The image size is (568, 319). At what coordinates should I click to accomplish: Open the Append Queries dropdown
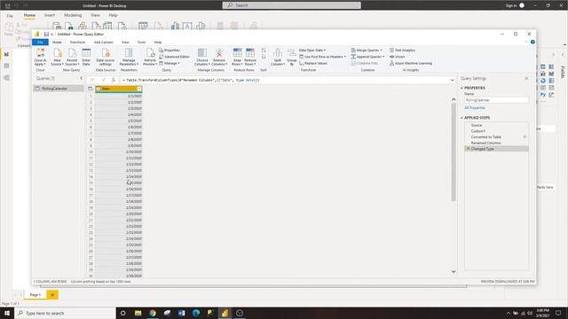pos(367,57)
